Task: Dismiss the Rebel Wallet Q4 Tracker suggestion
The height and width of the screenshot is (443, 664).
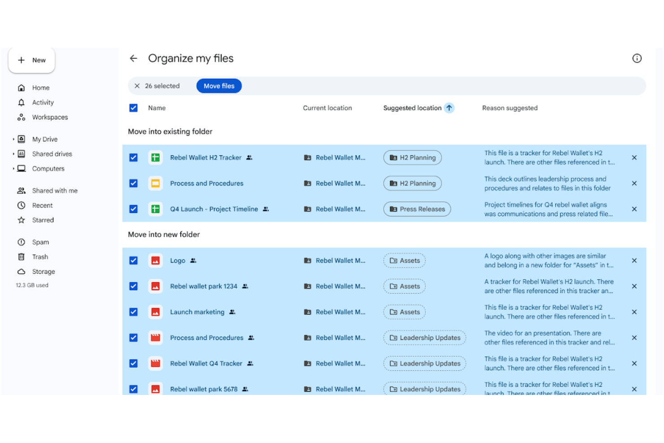Action: (634, 364)
